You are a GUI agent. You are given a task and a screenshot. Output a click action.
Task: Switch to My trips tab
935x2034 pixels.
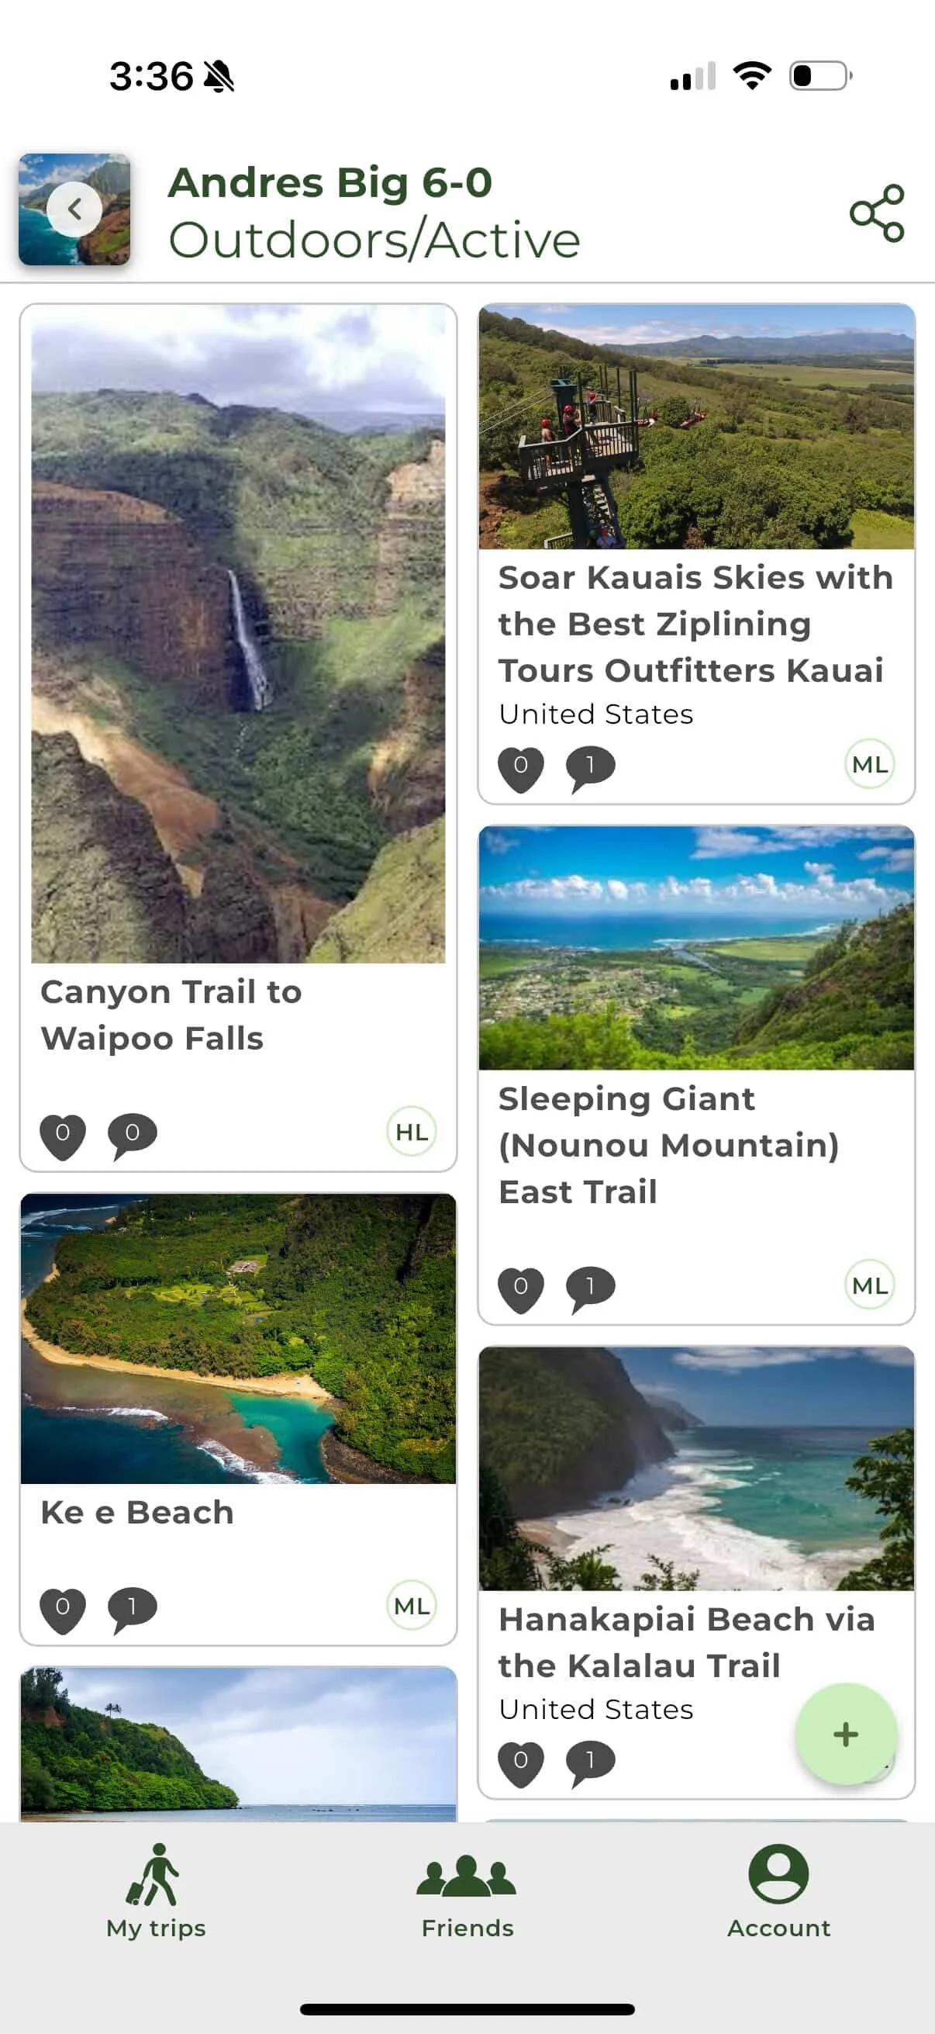pyautogui.click(x=157, y=1891)
